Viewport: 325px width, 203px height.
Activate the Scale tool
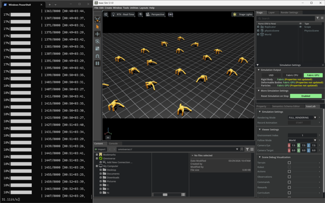(97, 49)
